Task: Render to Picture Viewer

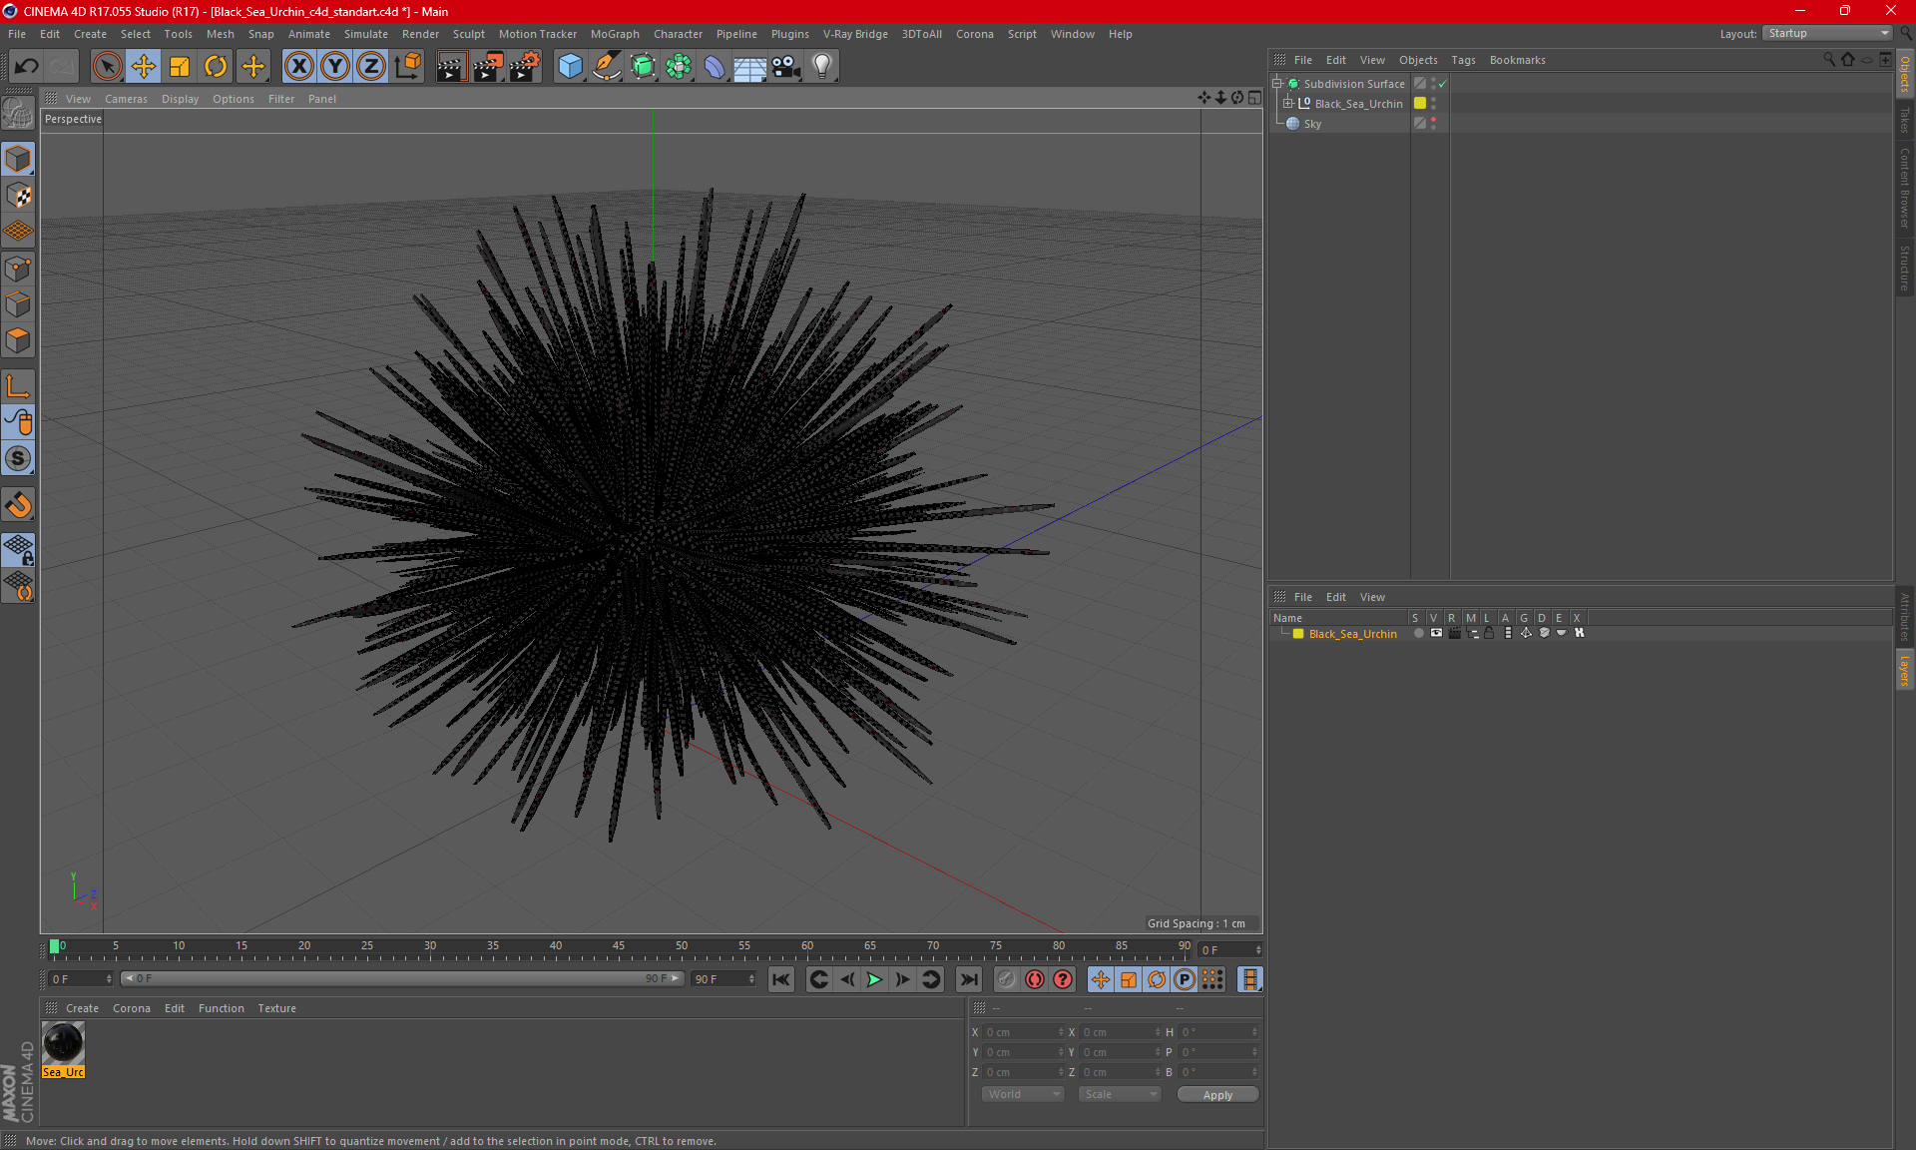Action: 488,67
